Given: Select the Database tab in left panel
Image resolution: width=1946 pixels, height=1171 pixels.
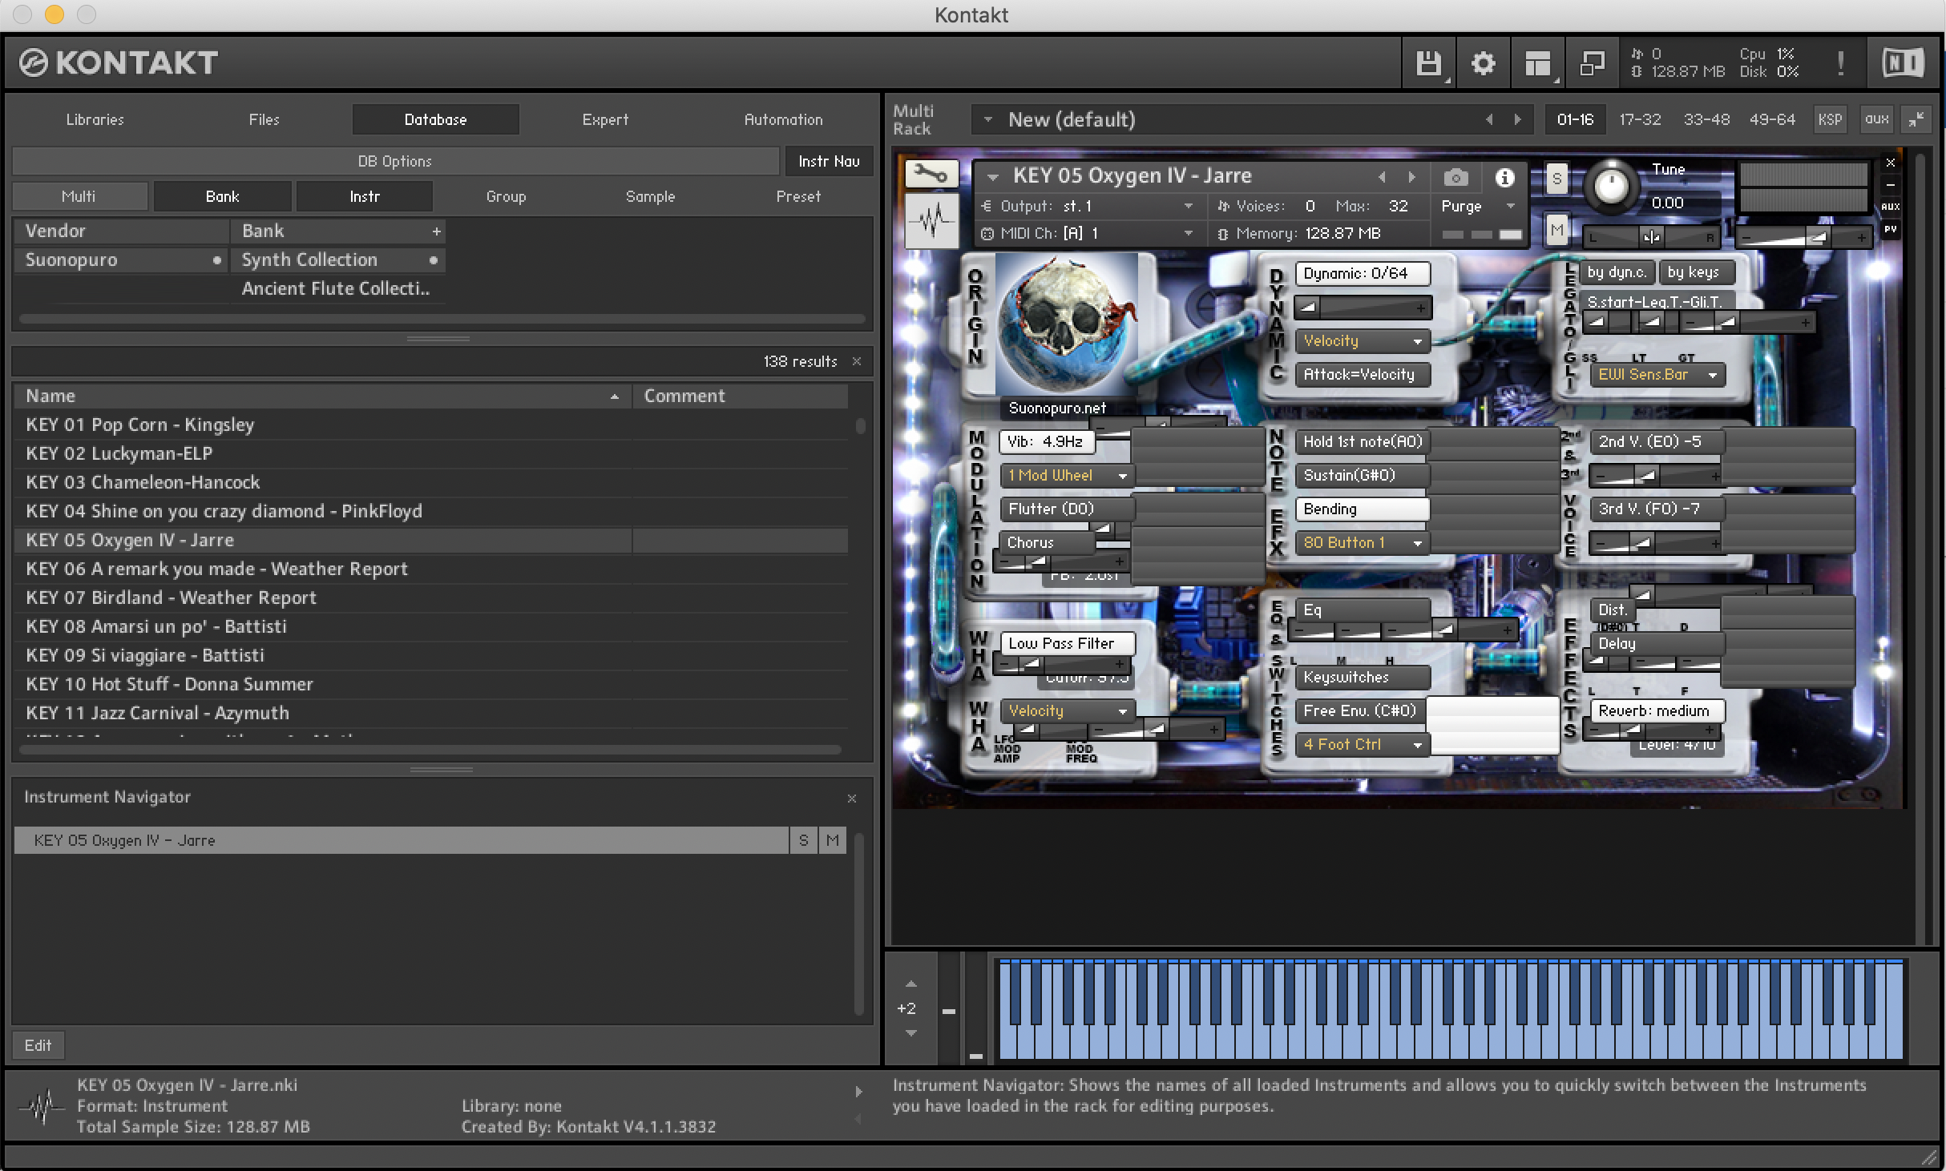Looking at the screenshot, I should click(437, 119).
